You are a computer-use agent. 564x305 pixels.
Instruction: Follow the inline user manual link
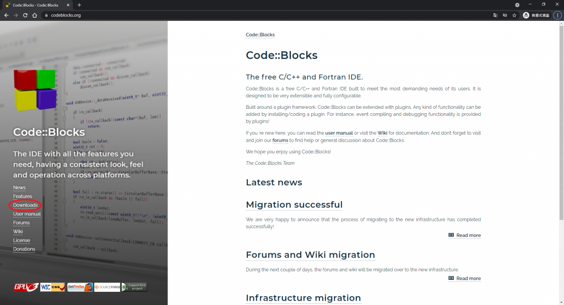(x=339, y=133)
